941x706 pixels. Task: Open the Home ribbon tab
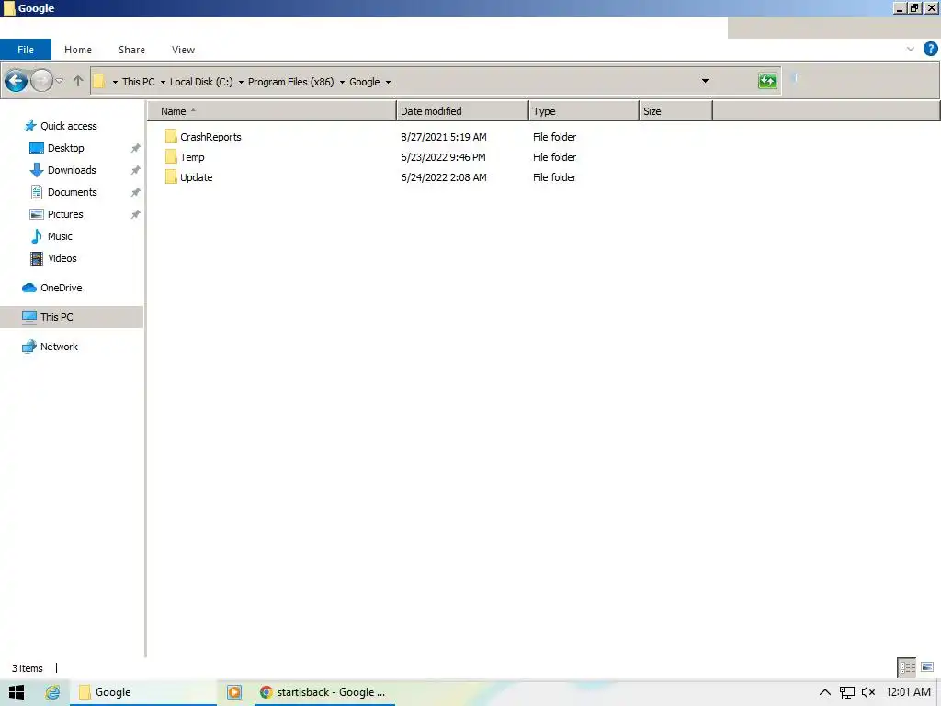(x=78, y=50)
